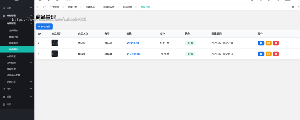300x120 pixels.
Task: Click the 精粹号 product thumbnail image
Action: 54,54
